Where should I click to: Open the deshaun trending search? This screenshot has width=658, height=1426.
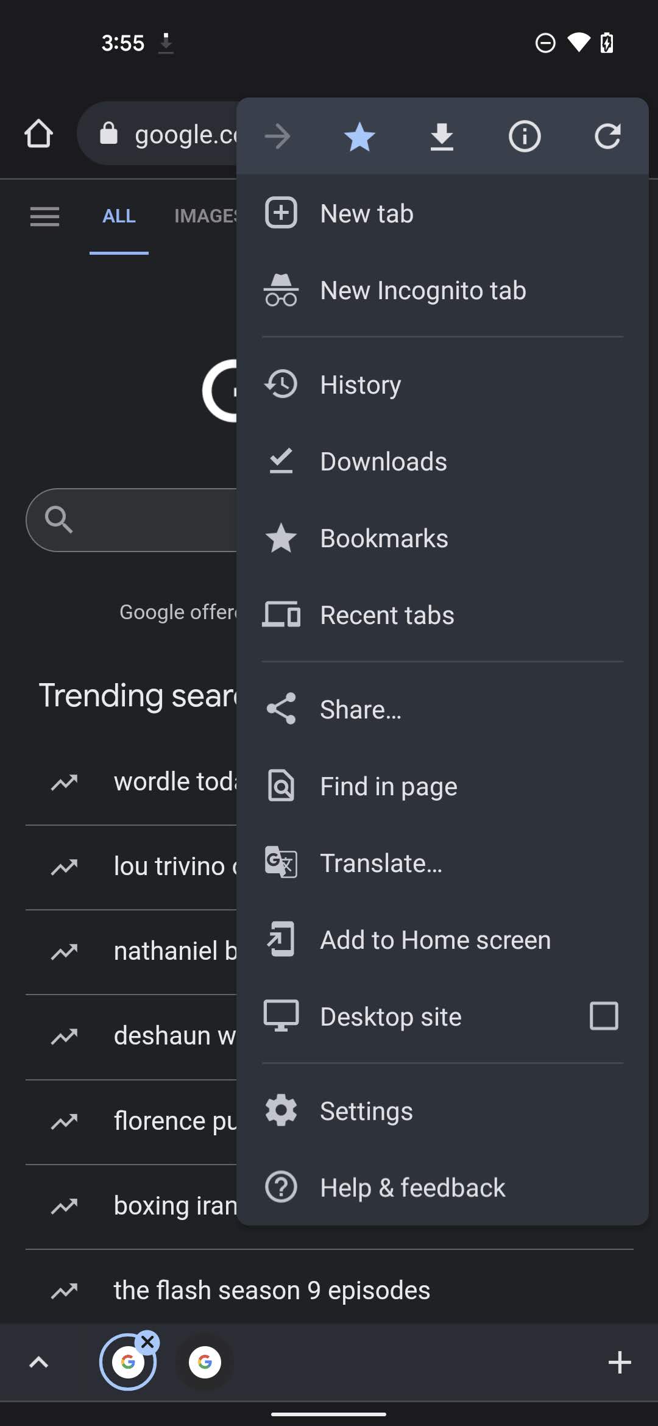coord(131,1037)
